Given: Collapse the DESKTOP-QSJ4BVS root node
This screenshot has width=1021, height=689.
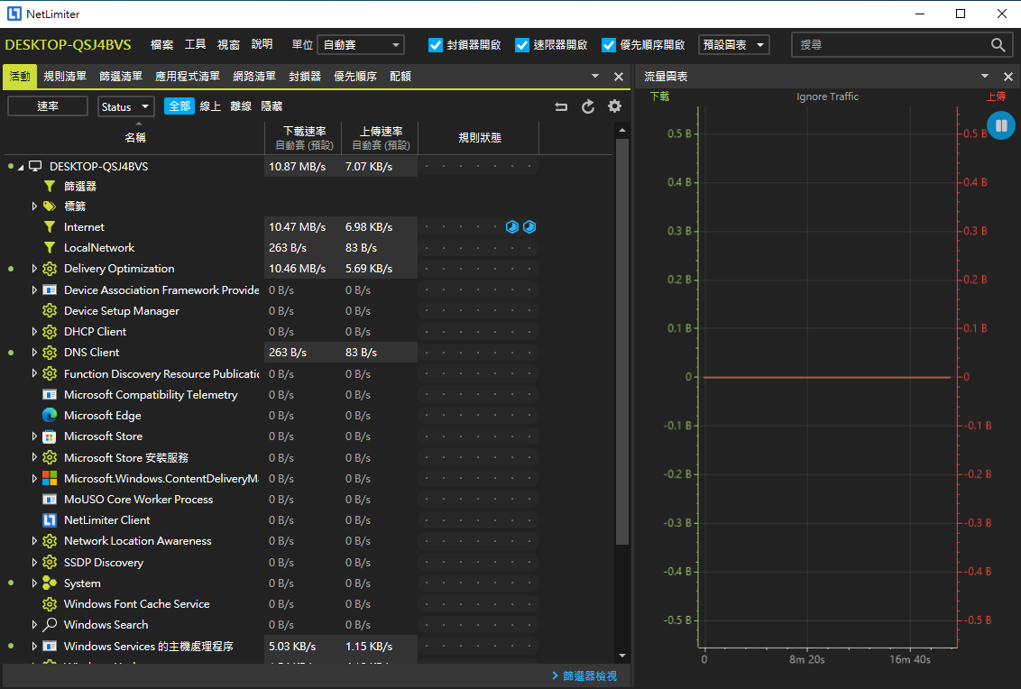Looking at the screenshot, I should pyautogui.click(x=21, y=168).
